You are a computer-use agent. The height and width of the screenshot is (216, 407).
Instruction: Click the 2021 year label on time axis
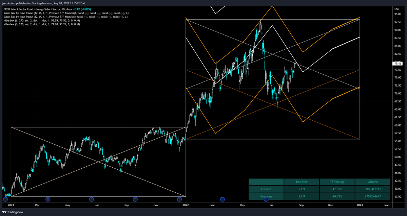11,205
